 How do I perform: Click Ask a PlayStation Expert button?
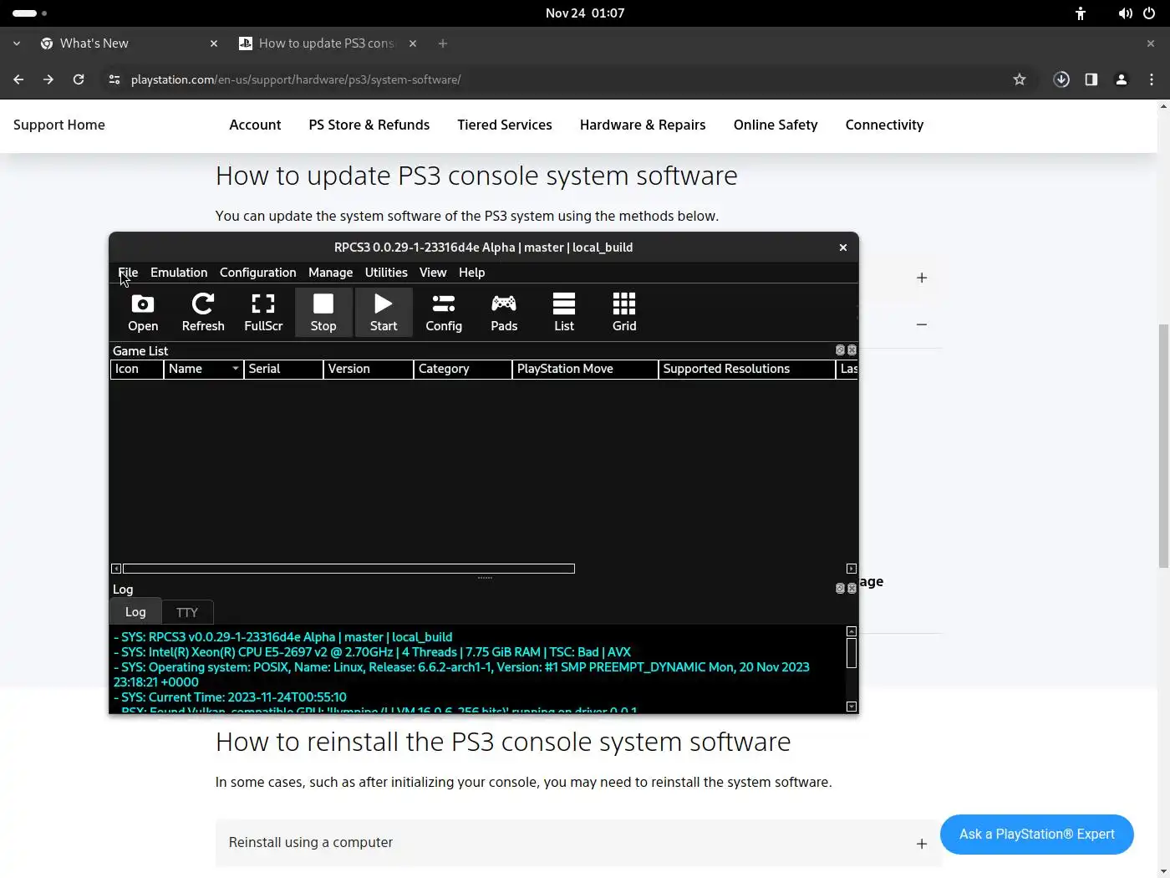coord(1037,835)
